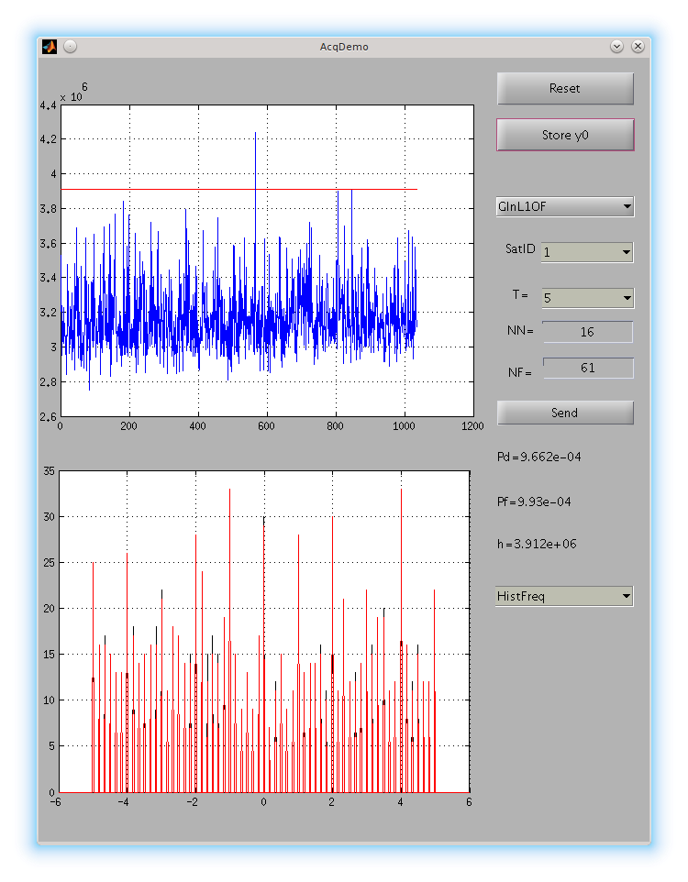Click the Pf=9.93e-04 result text

click(x=534, y=502)
